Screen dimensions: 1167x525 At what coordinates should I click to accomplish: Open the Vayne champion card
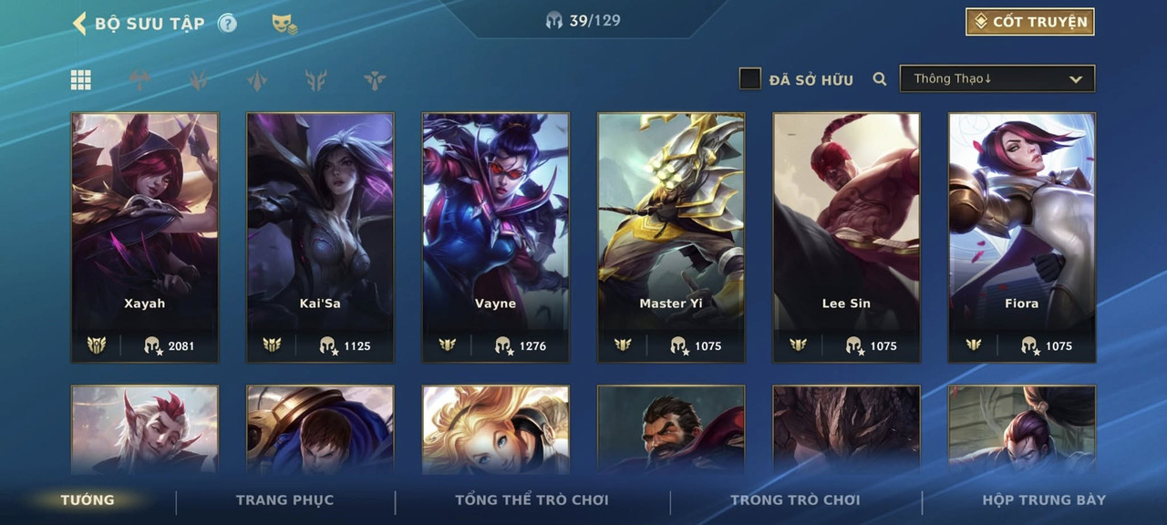point(496,237)
